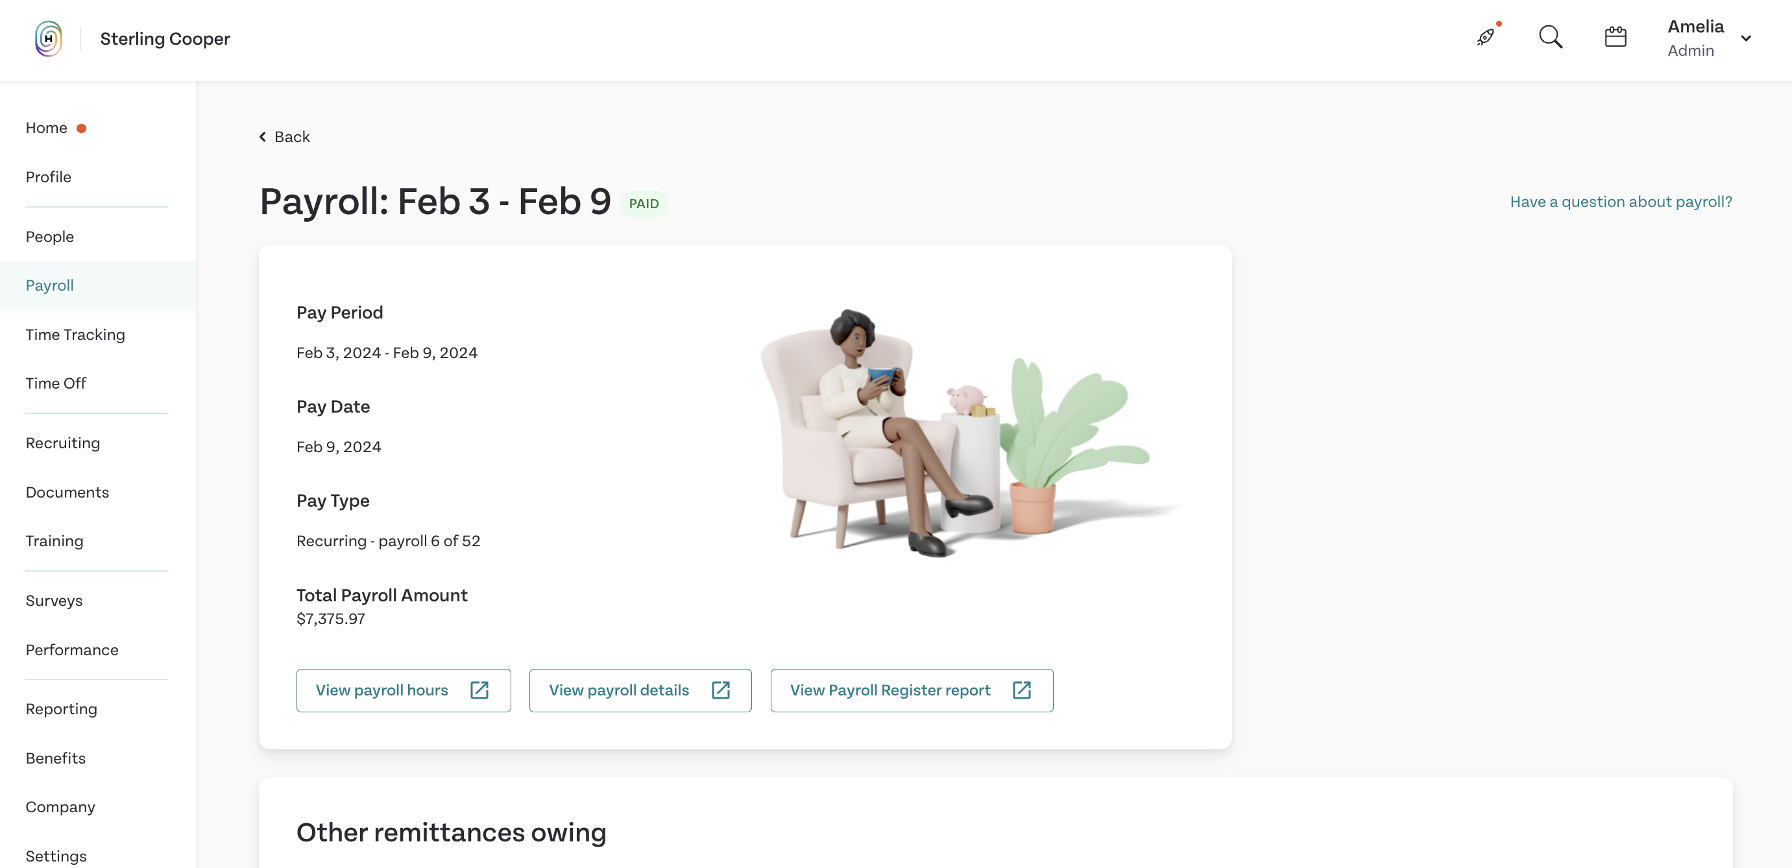Click external-link icon on View payroll details
Viewport: 1792px width, 868px height.
click(721, 690)
